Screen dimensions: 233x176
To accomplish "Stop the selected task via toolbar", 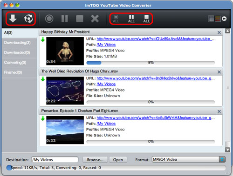I will [x=80, y=19].
